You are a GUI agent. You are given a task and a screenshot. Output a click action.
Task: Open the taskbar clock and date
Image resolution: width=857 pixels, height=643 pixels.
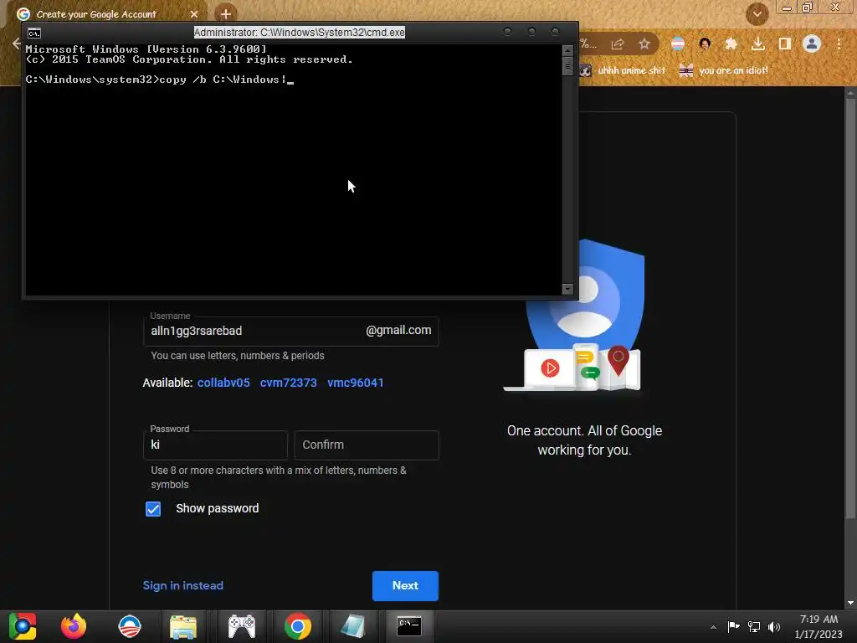point(819,626)
